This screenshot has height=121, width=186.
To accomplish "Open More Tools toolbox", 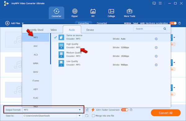I will coord(129,13).
